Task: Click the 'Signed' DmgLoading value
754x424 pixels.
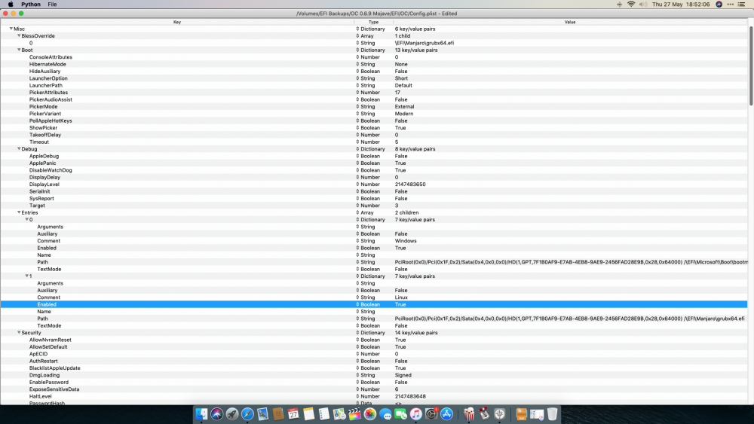Action: coord(403,375)
